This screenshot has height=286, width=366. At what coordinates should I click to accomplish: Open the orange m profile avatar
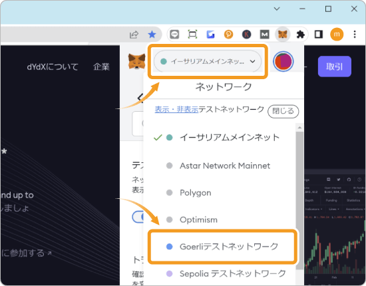coord(337,35)
